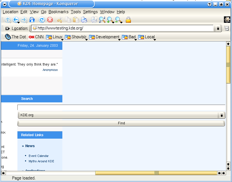Expand the Development bookmarks folder
The height and width of the screenshot is (182, 232).
104,37
